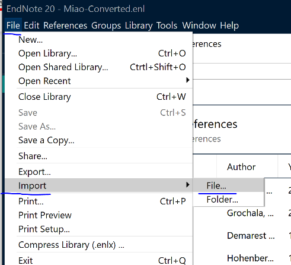The width and height of the screenshot is (291, 265).
Task: Choose New... from File menu
Action: coord(99,40)
